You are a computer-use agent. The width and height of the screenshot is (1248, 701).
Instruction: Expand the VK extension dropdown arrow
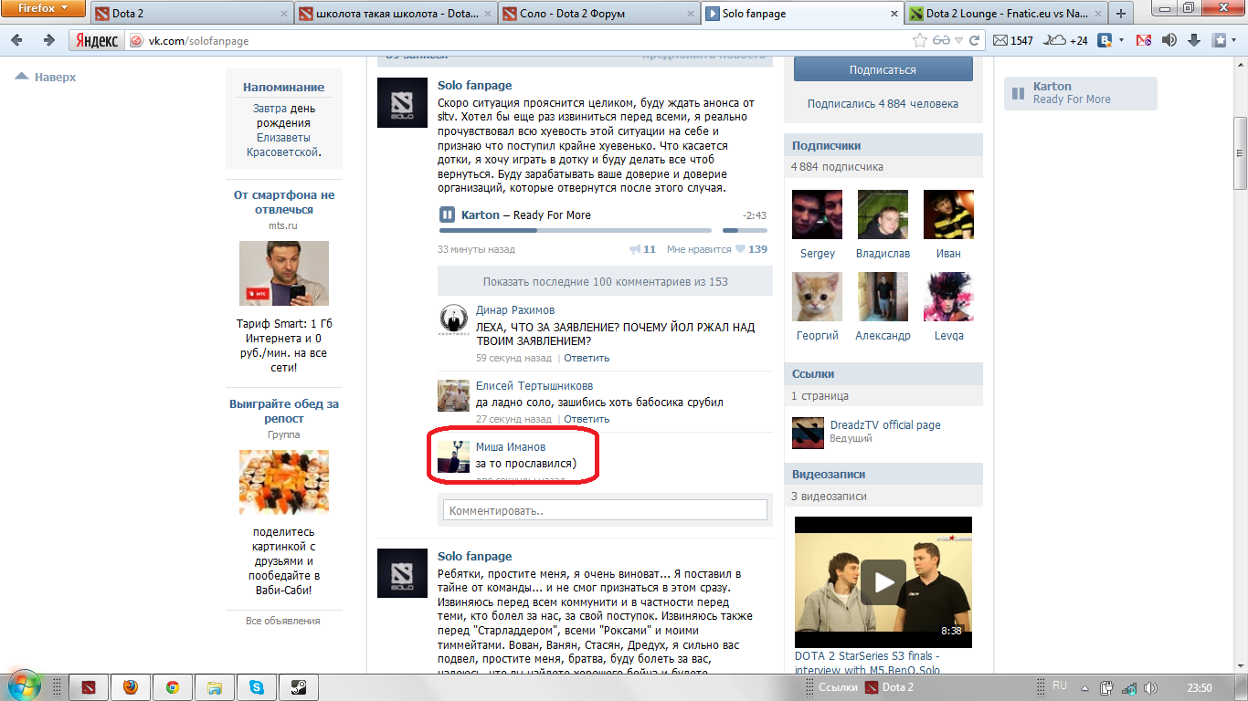coord(1120,41)
